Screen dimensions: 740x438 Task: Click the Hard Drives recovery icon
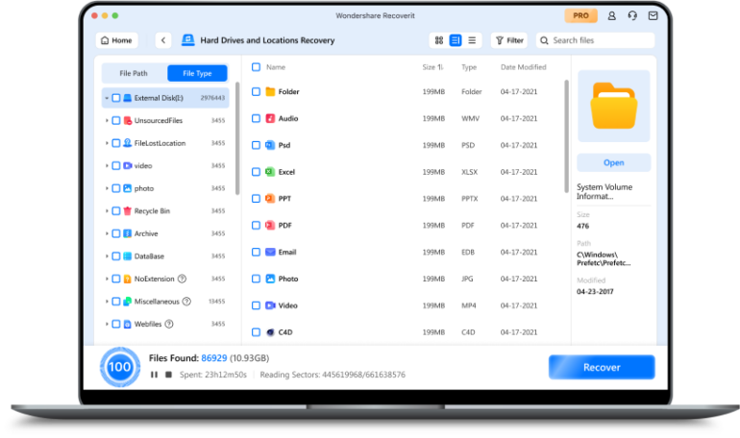188,40
